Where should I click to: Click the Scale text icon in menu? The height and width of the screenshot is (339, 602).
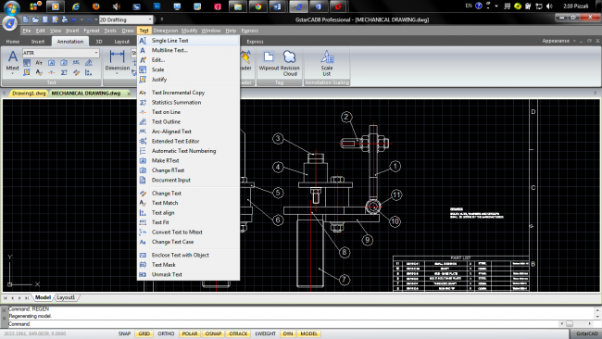click(x=143, y=69)
